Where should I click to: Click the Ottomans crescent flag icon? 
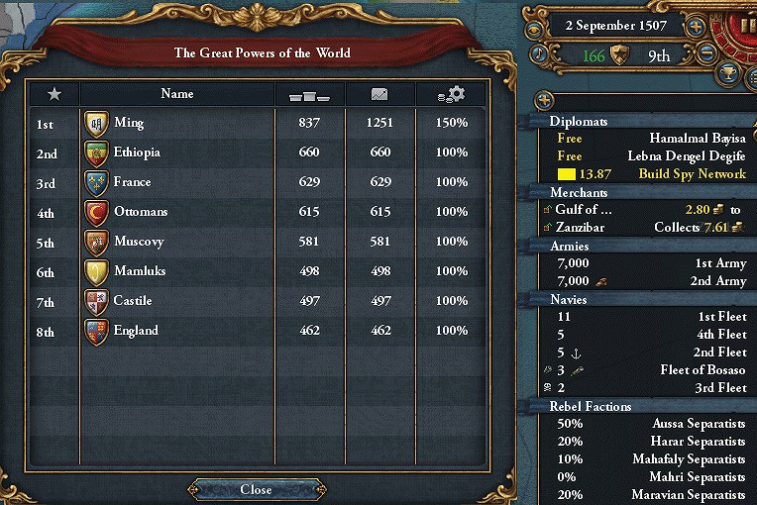click(x=96, y=212)
